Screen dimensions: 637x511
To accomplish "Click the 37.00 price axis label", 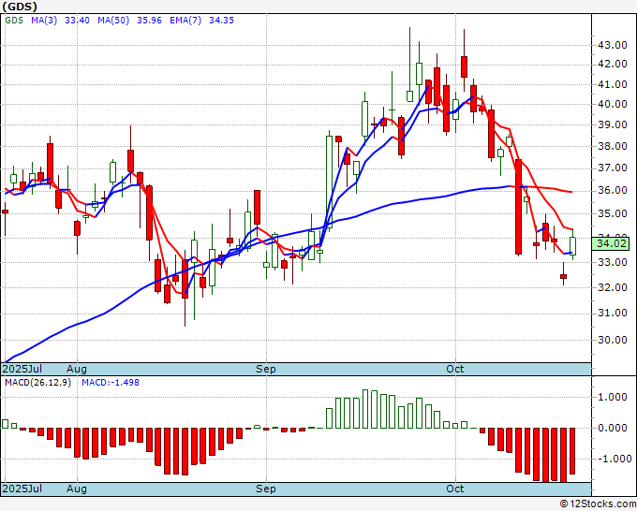I will [x=613, y=168].
